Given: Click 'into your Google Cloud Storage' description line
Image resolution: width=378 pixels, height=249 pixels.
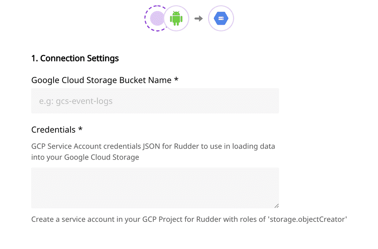Looking at the screenshot, I should (x=85, y=157).
